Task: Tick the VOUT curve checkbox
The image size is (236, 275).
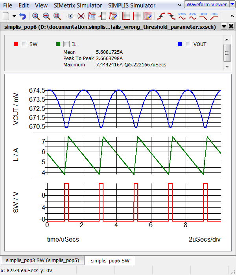Action: pyautogui.click(x=188, y=44)
